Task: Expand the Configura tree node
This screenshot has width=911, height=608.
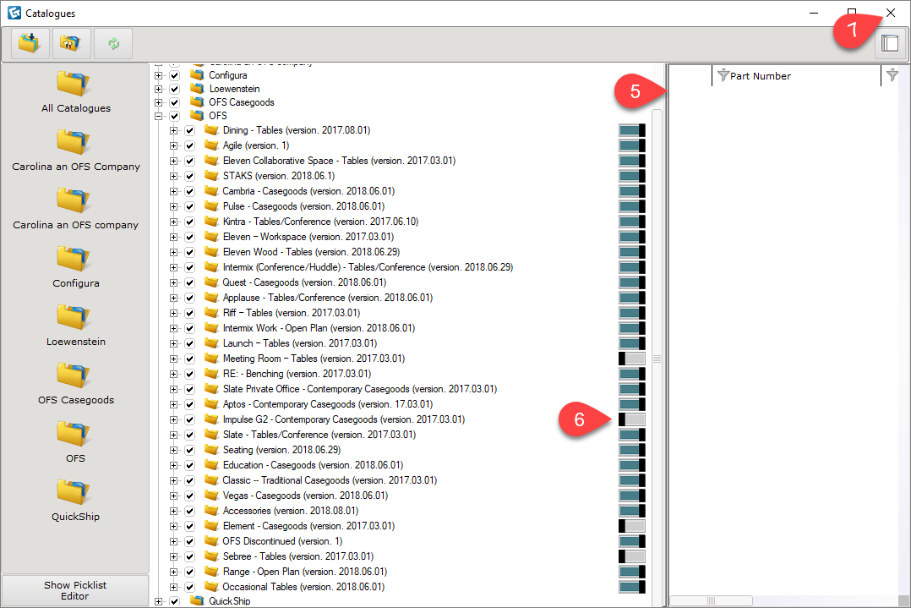Action: (x=159, y=75)
